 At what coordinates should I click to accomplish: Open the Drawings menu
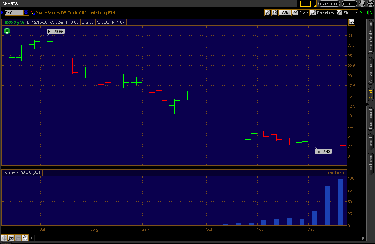322,12
